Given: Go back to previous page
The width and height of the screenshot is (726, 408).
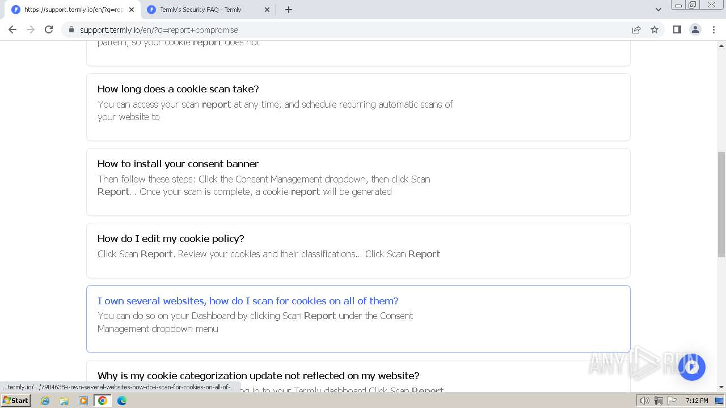Looking at the screenshot, I should coord(12,29).
